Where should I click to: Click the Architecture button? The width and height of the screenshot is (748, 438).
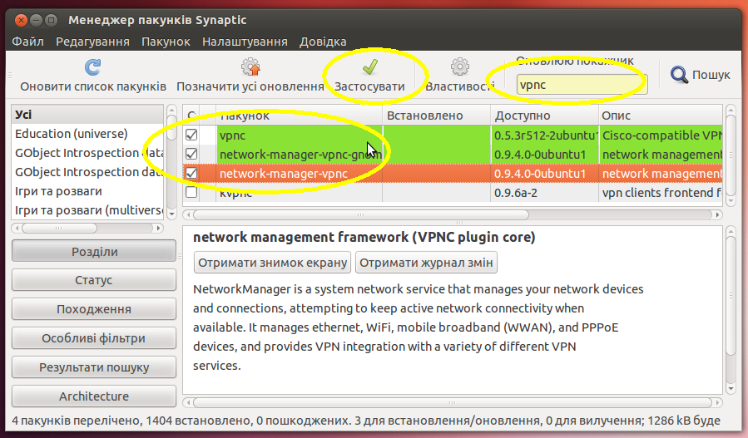(x=94, y=396)
